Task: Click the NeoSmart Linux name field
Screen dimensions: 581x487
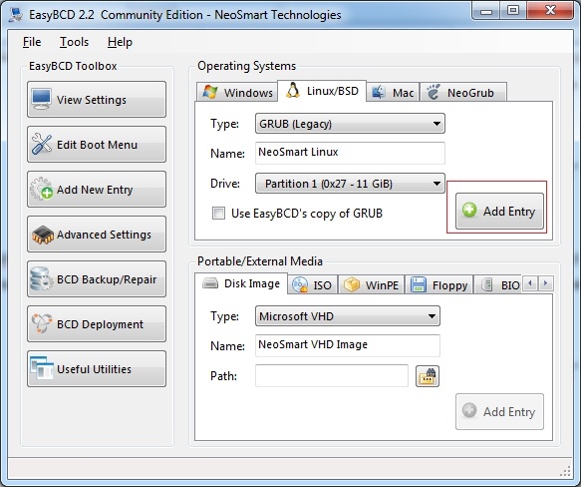Action: click(x=350, y=153)
